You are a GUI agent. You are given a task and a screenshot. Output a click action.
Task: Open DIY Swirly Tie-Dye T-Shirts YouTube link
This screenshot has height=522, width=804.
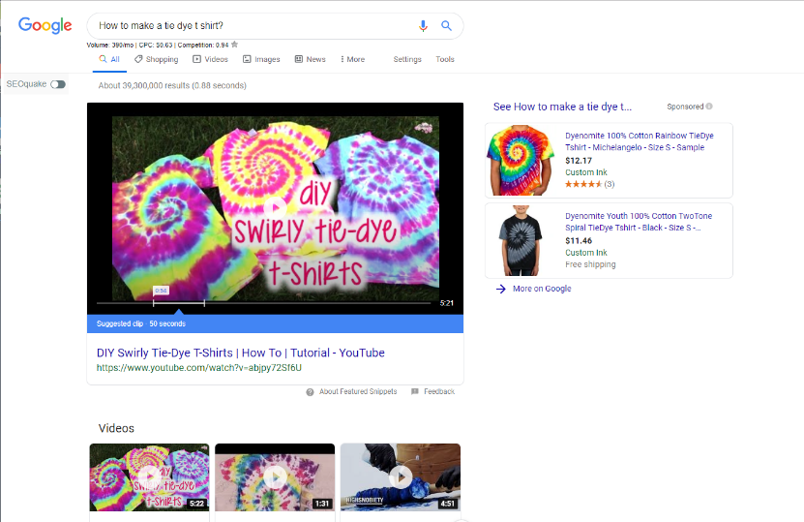[x=241, y=353]
